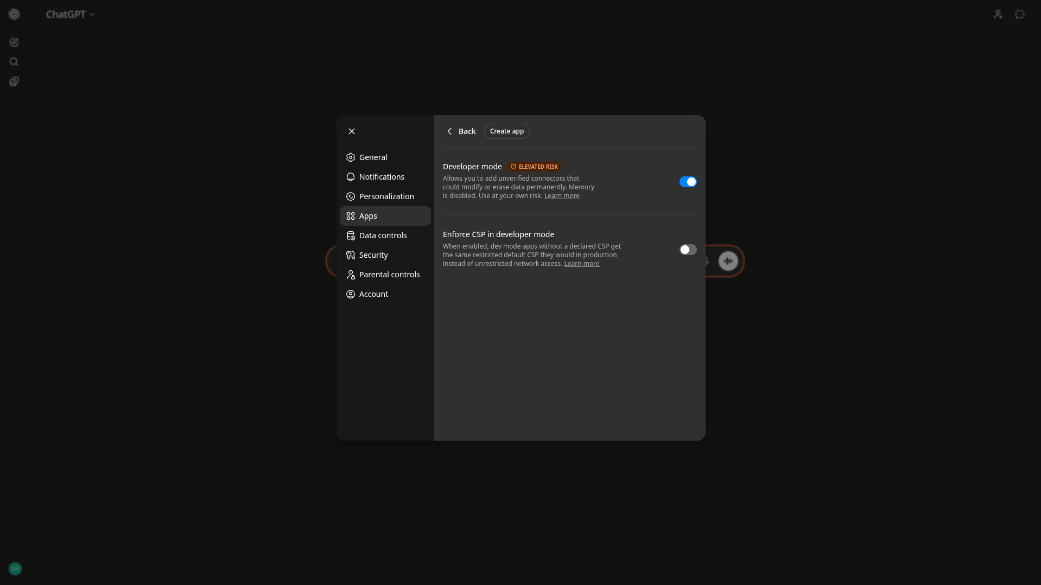
Task: Select the Security settings section
Action: pos(372,255)
